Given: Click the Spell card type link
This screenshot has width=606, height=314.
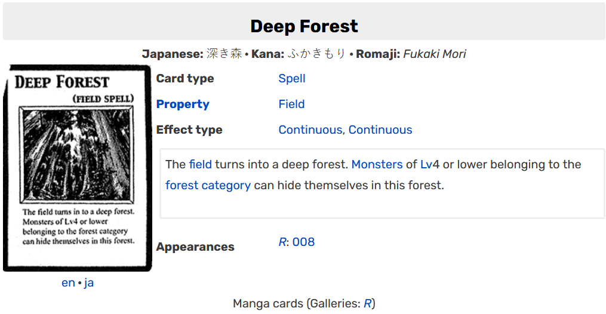Looking at the screenshot, I should coord(292,78).
